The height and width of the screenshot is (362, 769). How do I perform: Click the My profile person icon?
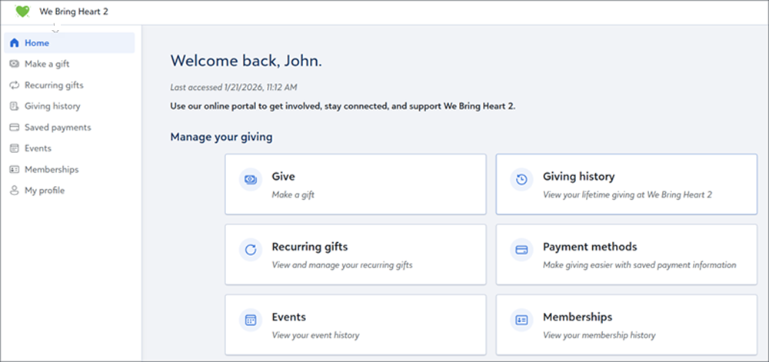pos(14,191)
